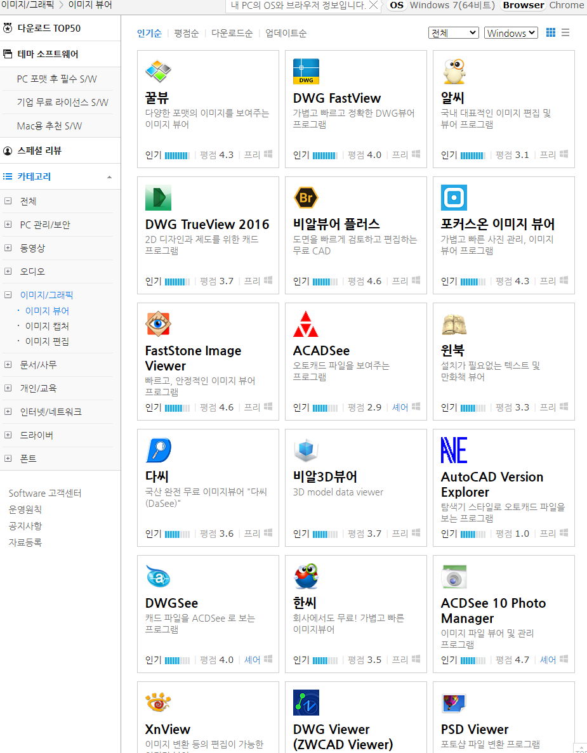Close the PC OS info banner

373,5
